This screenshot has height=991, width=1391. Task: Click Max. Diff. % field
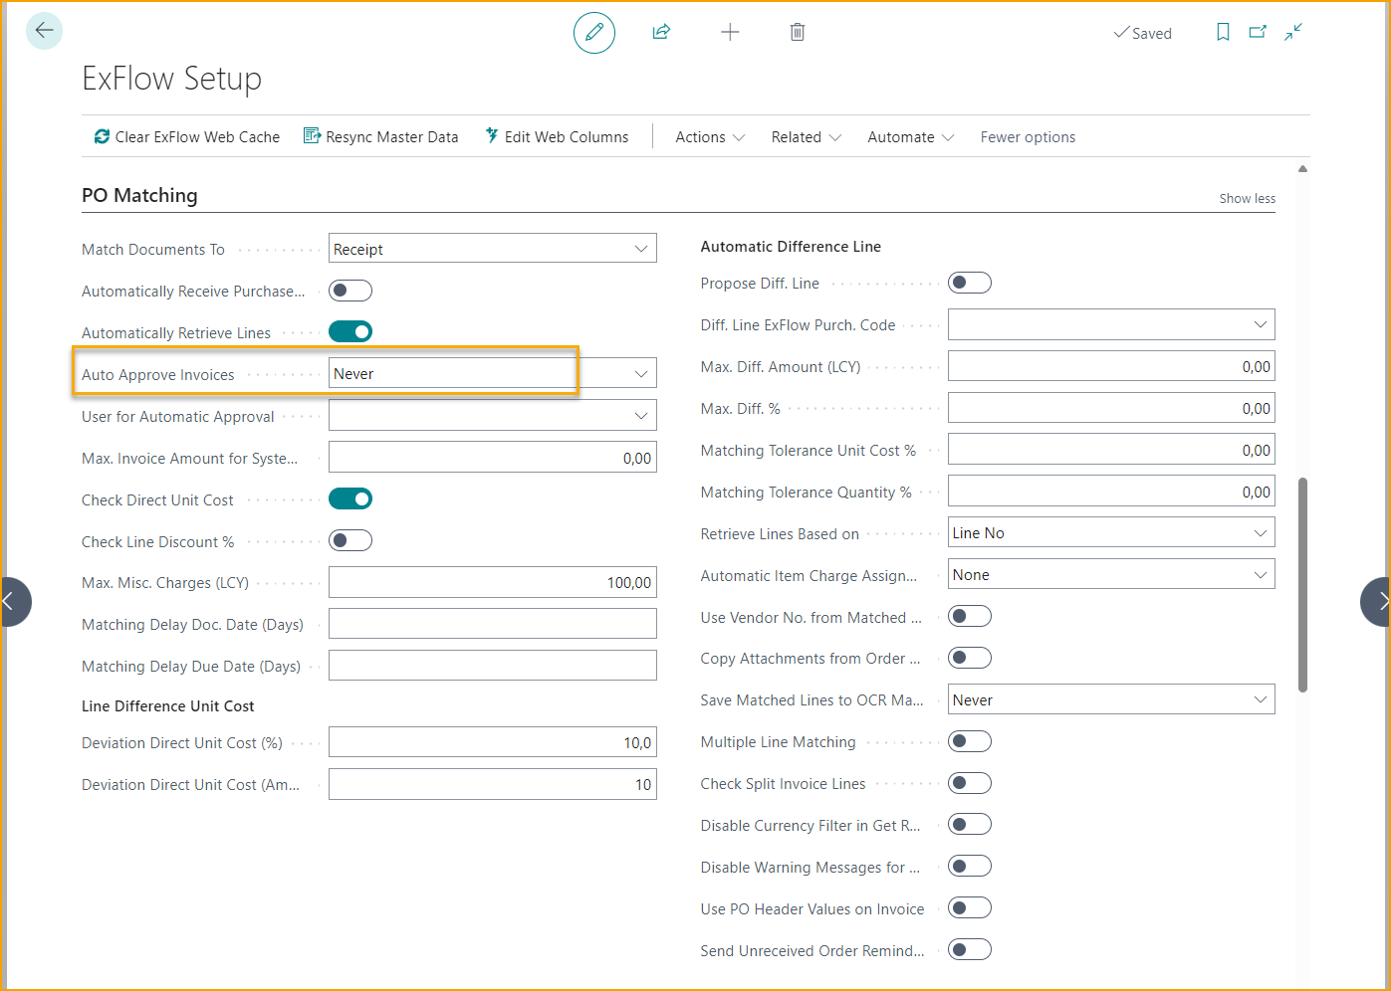pos(1111,408)
